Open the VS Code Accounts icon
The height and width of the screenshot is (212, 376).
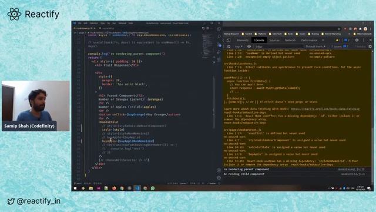pos(219,170)
